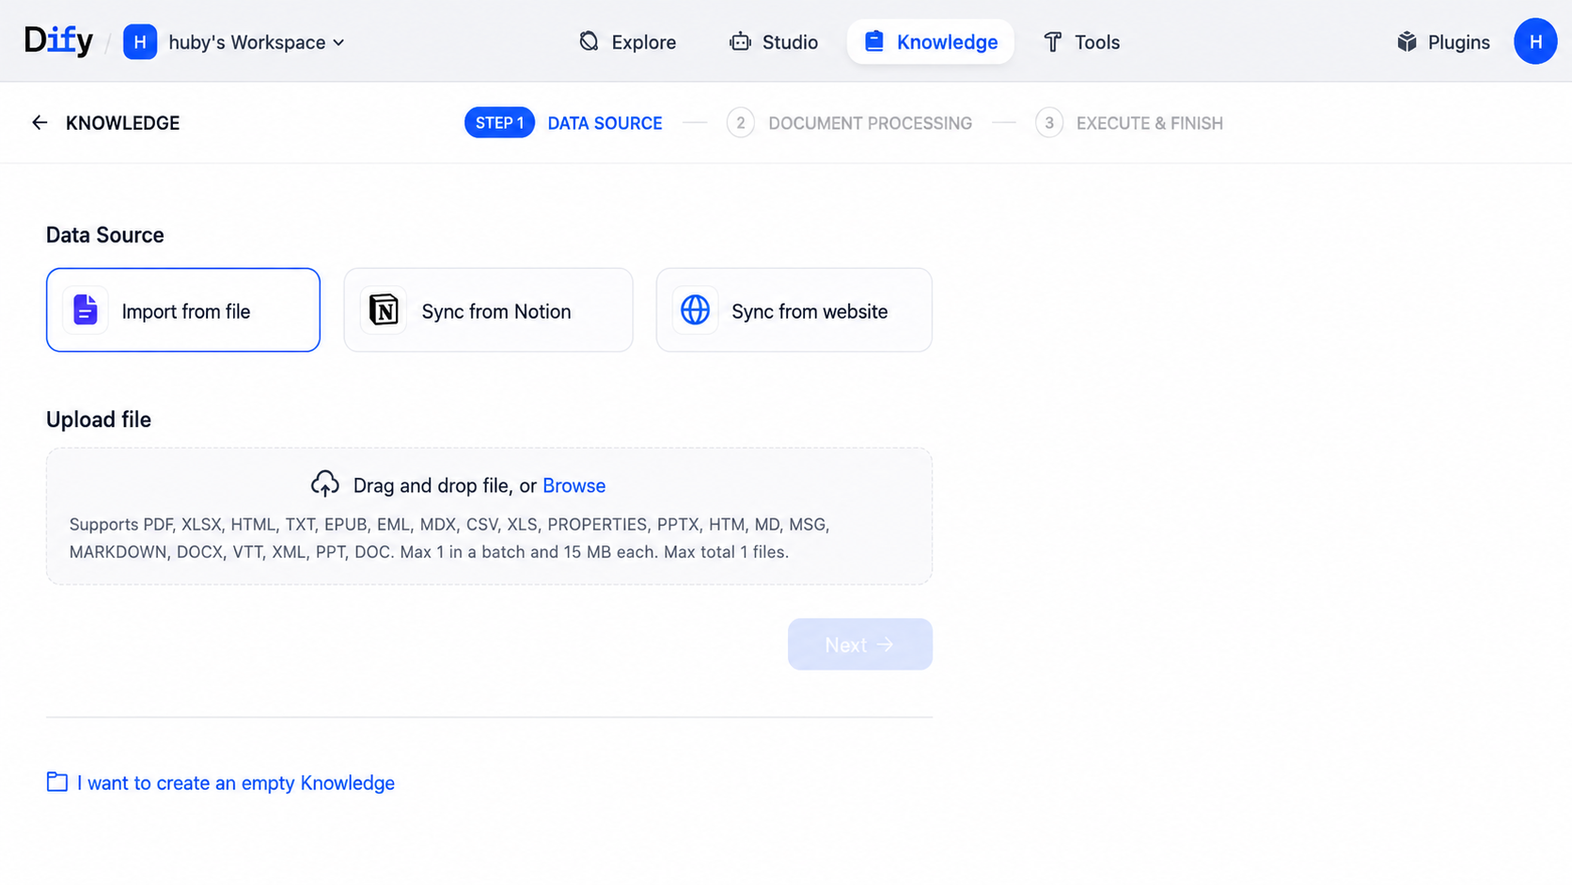Expand huby's Workspace dropdown
The image size is (1572, 885).
pyautogui.click(x=256, y=42)
